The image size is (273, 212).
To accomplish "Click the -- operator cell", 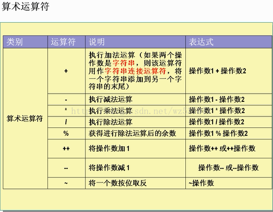I will click(x=66, y=168).
